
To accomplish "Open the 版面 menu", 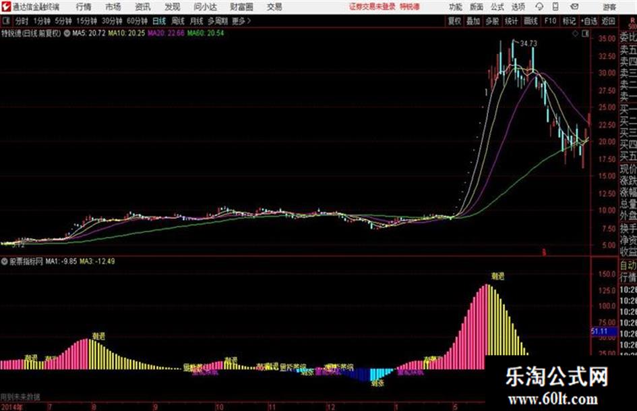I will tap(477, 7).
